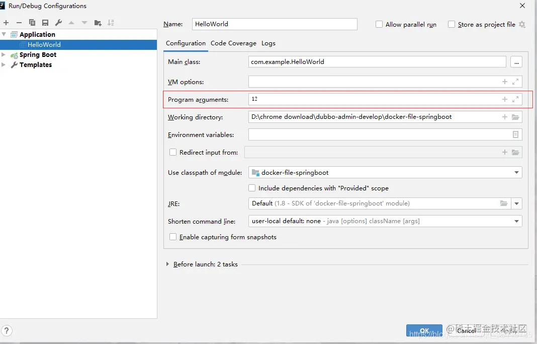
Task: Move configuration up with arrow icon
Action: tap(71, 23)
